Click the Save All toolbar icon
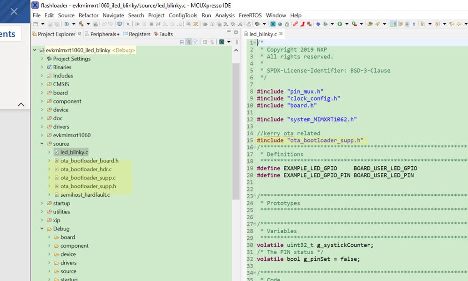468x281 pixels. (57, 24)
